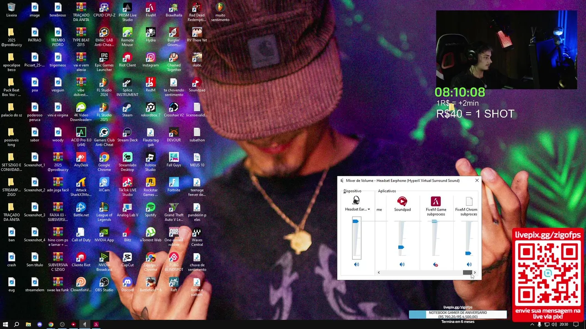Click the Headset Earphone volume slider thumb

[x=356, y=221]
